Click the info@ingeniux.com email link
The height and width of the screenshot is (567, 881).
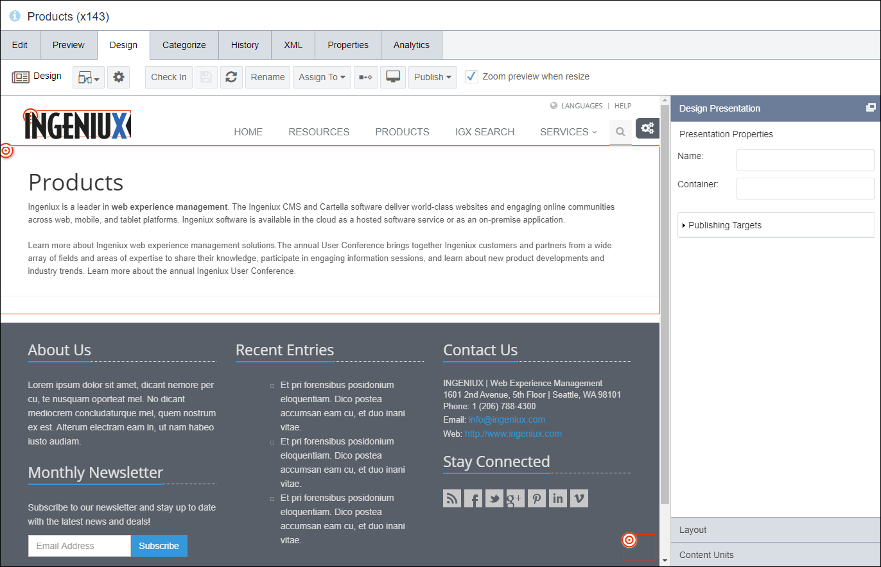click(507, 419)
